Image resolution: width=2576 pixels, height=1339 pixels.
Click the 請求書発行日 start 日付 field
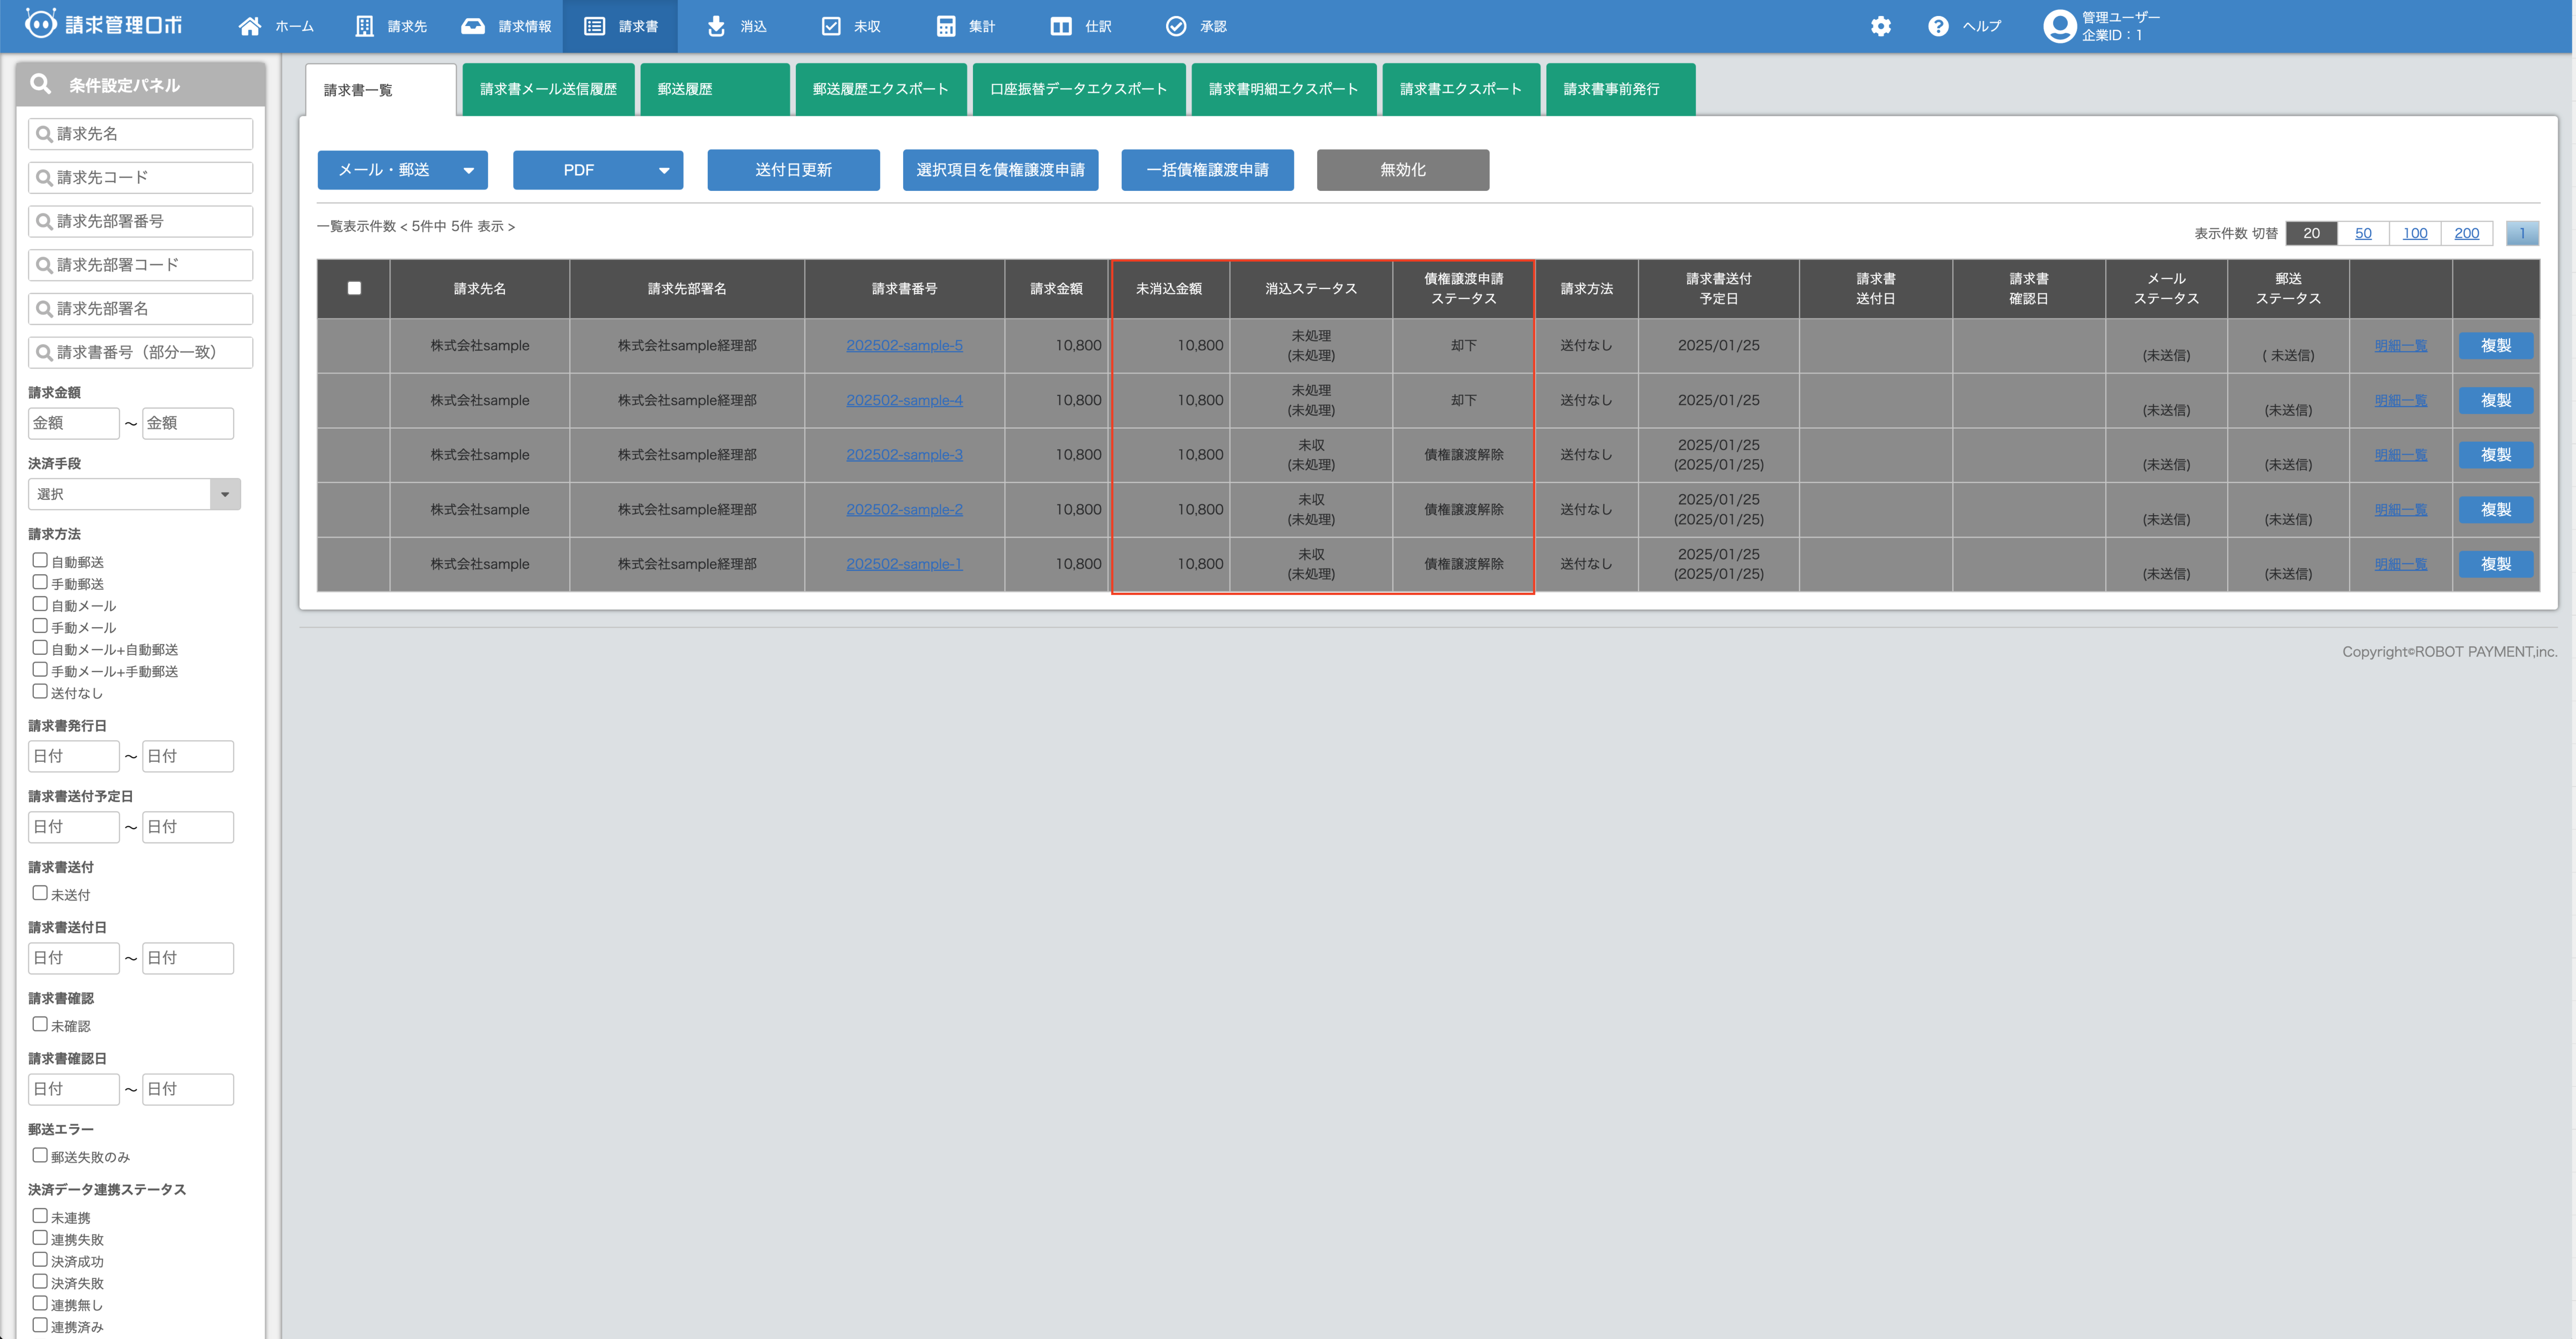[x=74, y=756]
